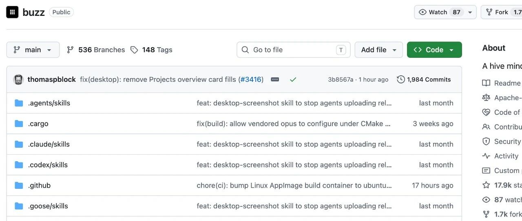This screenshot has width=522, height=221.
Task: Click the folder icon beside .claude/skills
Action: click(x=19, y=144)
